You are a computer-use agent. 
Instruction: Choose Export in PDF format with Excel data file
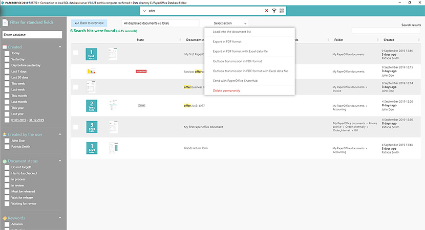pyautogui.click(x=240, y=52)
